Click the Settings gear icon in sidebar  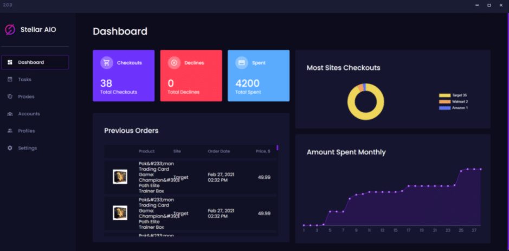tap(10, 148)
